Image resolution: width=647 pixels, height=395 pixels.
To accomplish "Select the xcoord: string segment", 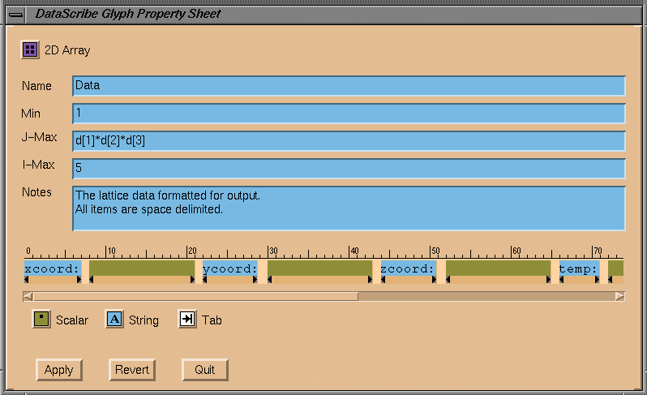I will (x=53, y=268).
